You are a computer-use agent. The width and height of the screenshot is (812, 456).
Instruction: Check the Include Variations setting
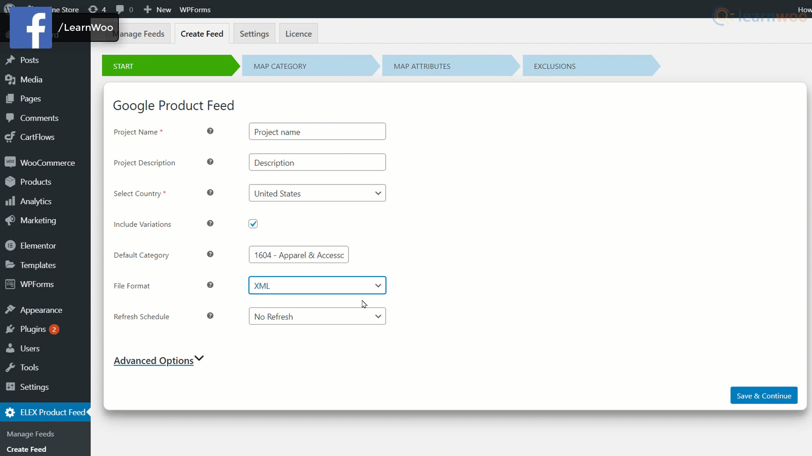(254, 224)
